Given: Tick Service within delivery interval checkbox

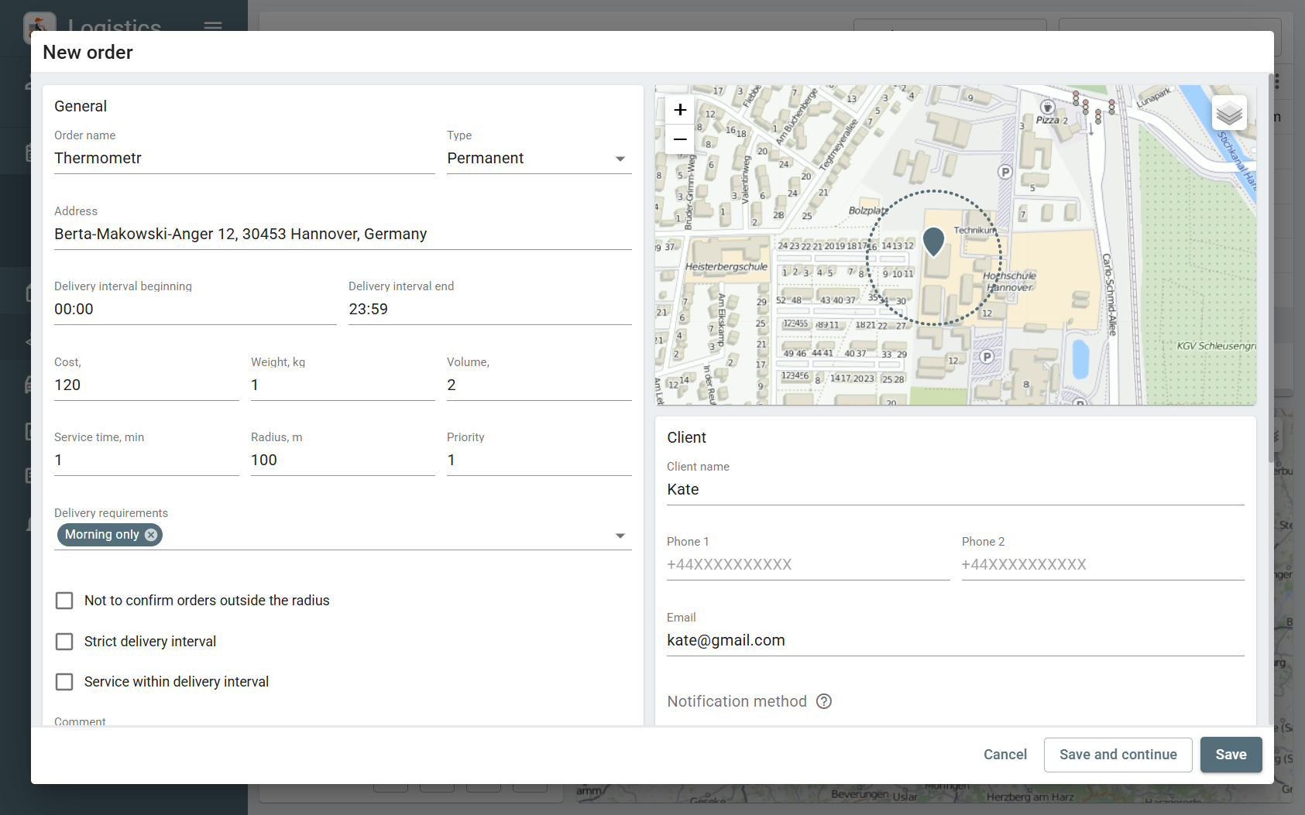Looking at the screenshot, I should click(x=64, y=682).
